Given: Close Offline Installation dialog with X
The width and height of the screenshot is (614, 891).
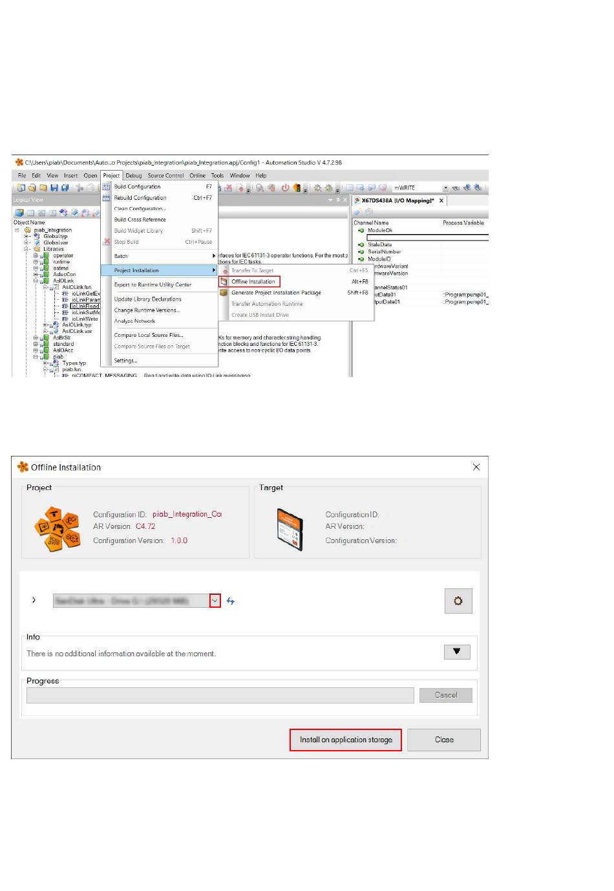Looking at the screenshot, I should point(476,467).
